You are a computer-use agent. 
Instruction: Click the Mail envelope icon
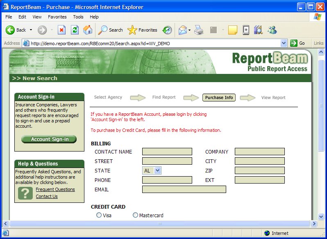click(183, 30)
